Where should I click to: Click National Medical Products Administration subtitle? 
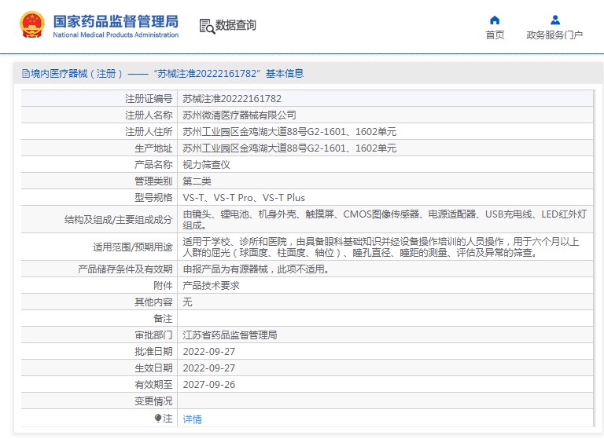pyautogui.click(x=116, y=35)
